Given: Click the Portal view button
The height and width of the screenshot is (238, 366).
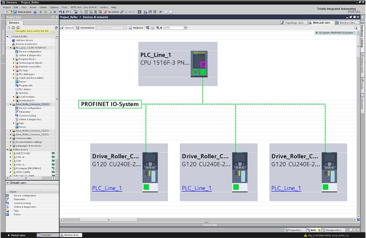Looking at the screenshot, I should coord(16,235).
